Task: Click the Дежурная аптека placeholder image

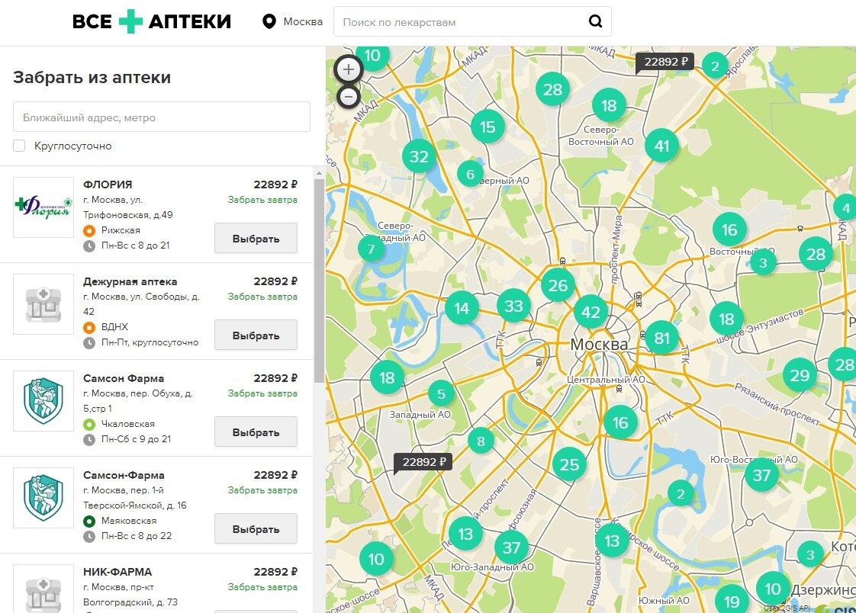Action: pyautogui.click(x=43, y=304)
